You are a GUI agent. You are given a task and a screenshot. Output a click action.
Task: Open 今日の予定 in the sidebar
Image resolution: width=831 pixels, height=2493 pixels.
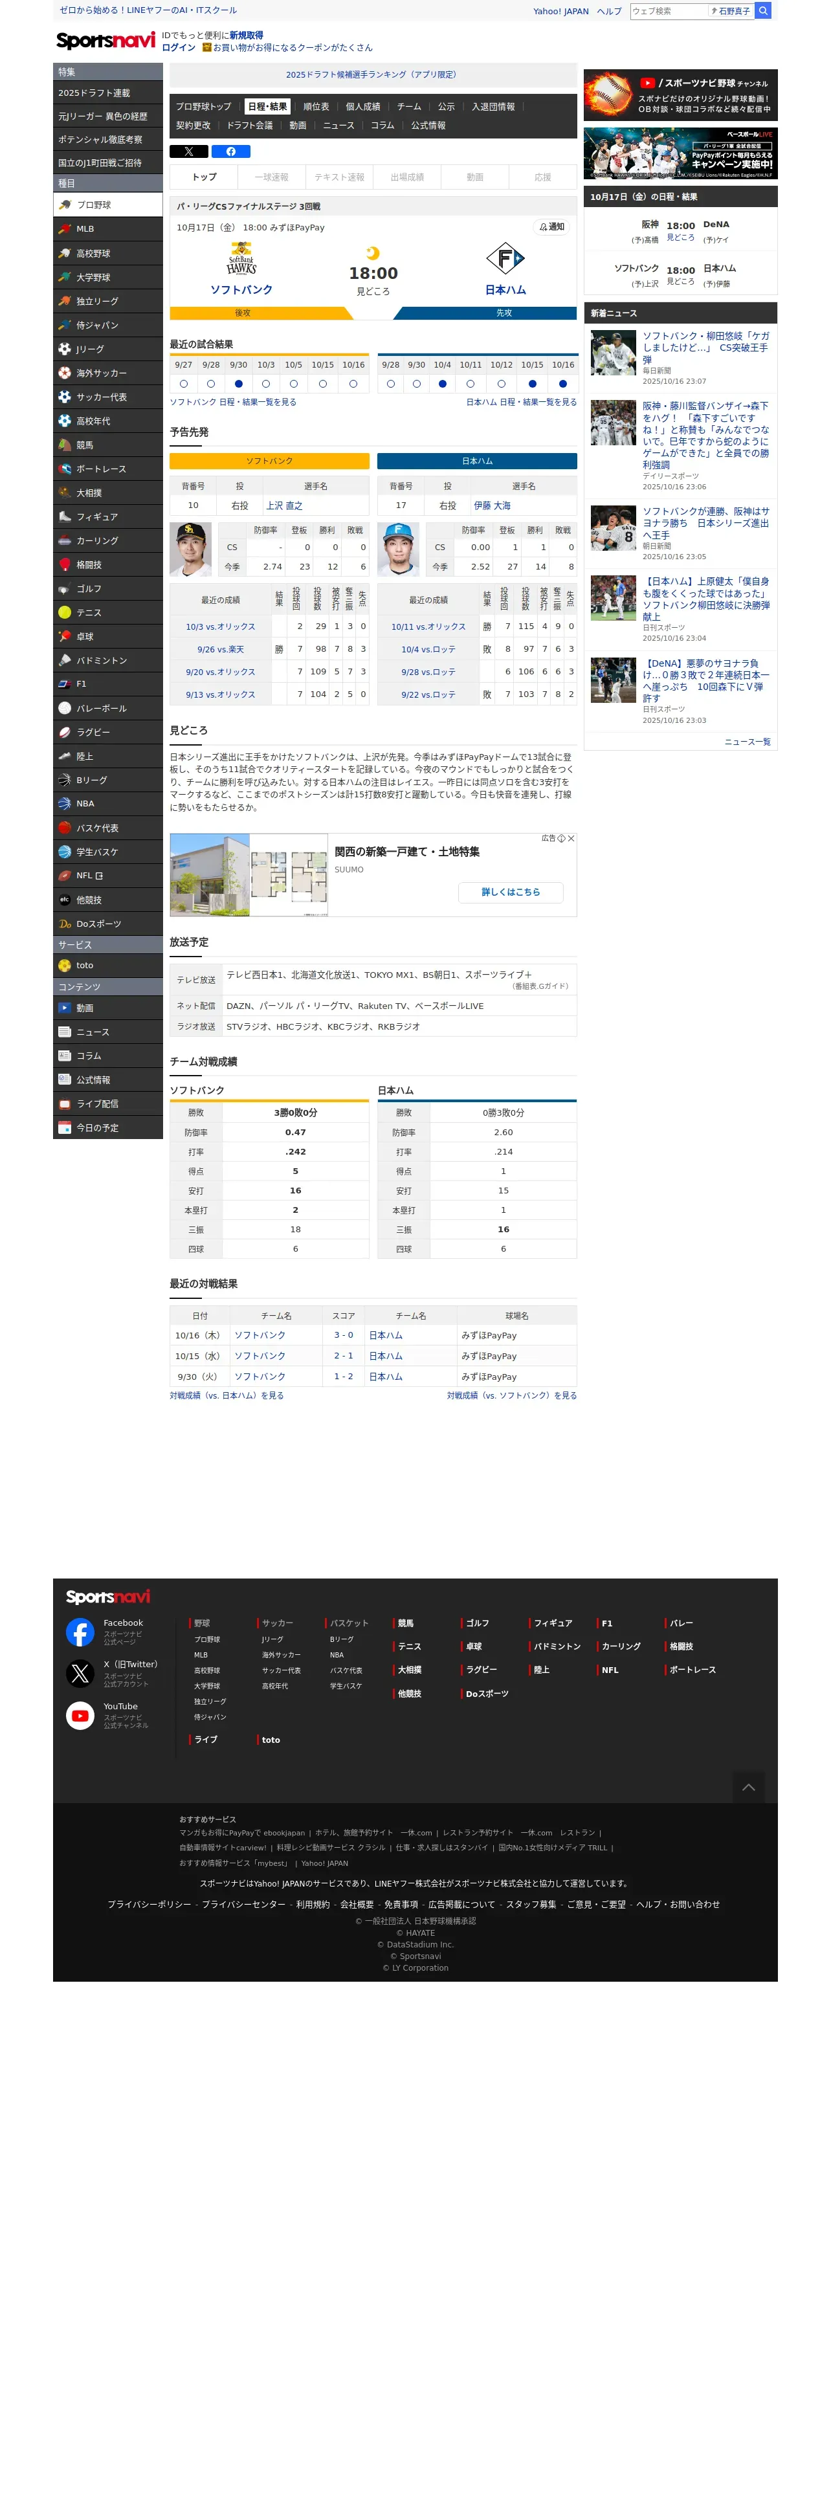107,1129
